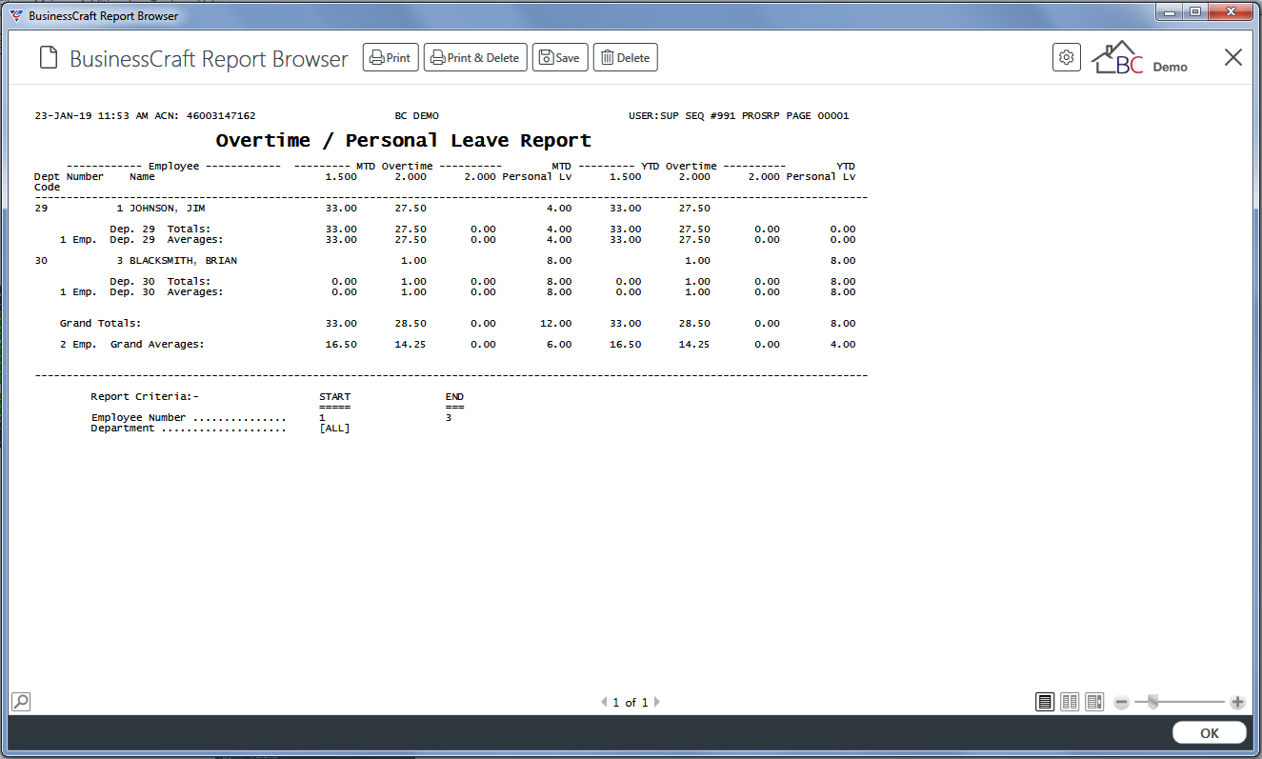The image size is (1262, 759).
Task: Go to previous page arrow
Action: [604, 703]
